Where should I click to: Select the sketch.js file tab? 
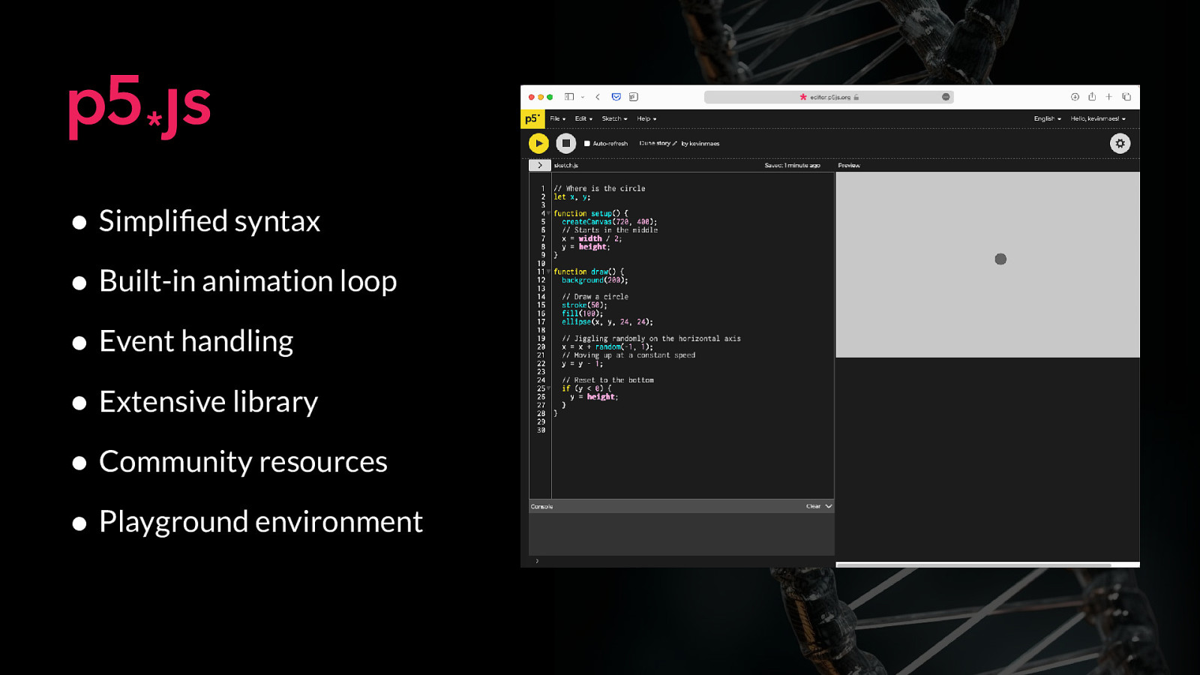[566, 165]
